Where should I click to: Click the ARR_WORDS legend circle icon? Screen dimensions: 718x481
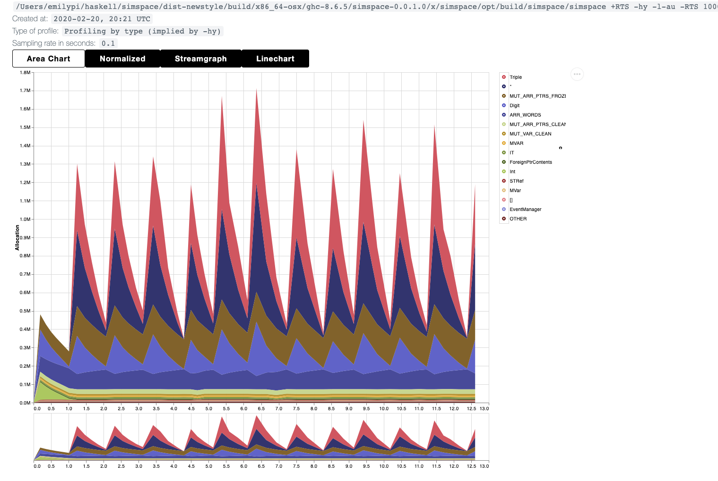pyautogui.click(x=504, y=115)
